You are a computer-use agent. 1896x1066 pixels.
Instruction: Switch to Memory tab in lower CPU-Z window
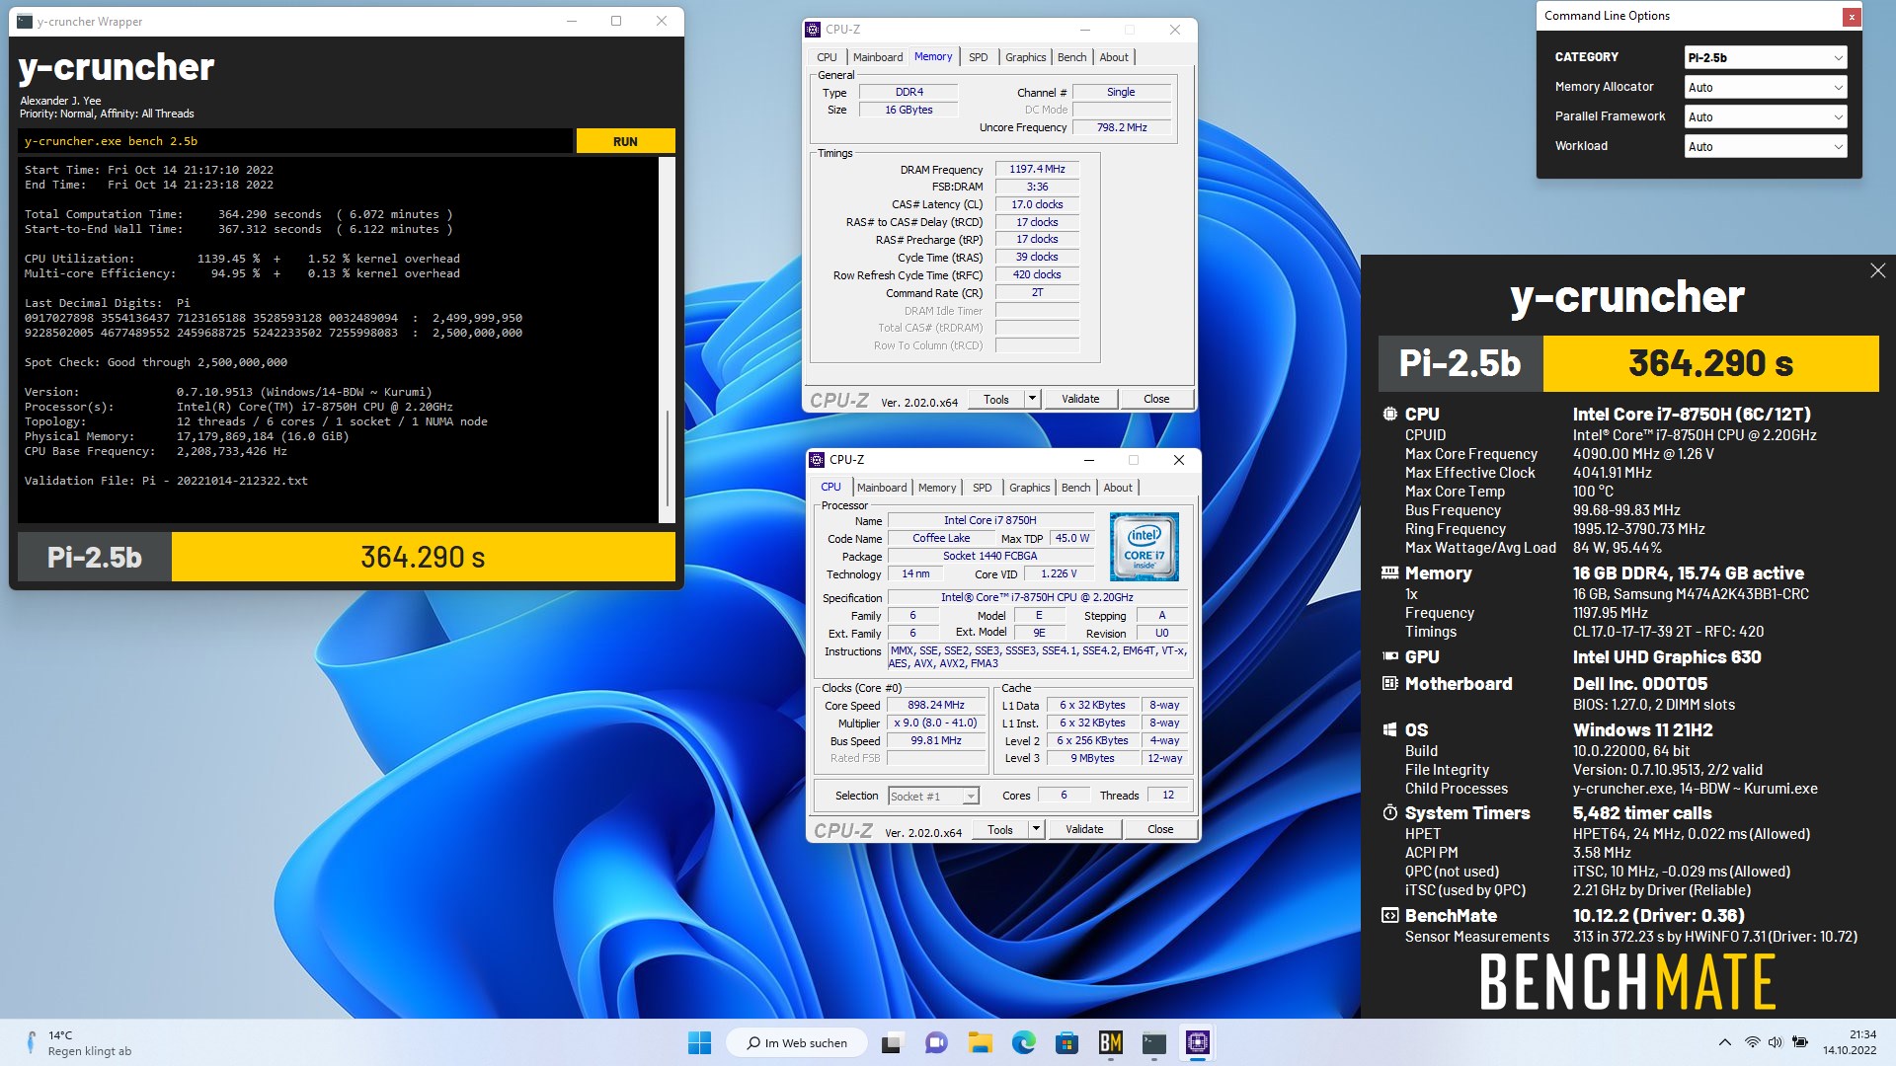(936, 488)
